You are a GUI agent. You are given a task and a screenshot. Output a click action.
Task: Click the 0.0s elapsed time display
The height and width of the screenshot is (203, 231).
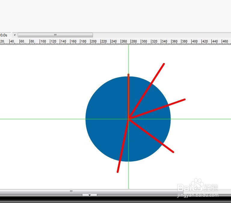pyautogui.click(x=4, y=35)
